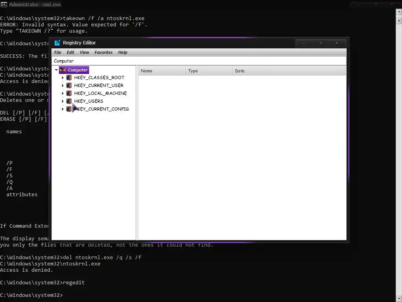
Task: Select the HKEY_USERS label
Action: tap(89, 101)
